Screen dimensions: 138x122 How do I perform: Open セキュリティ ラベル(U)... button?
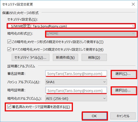(30, 57)
